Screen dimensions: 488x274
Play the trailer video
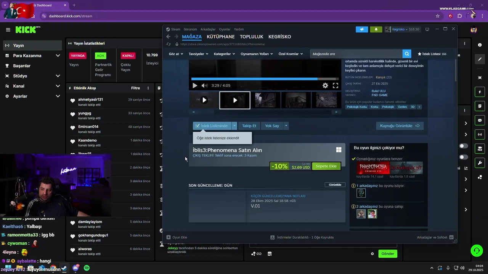[195, 86]
